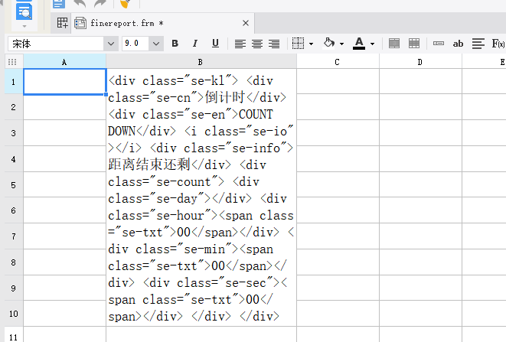Click the grid-plus icon left of the file tab
Viewport: 506px width, 342px height.
coord(62,23)
